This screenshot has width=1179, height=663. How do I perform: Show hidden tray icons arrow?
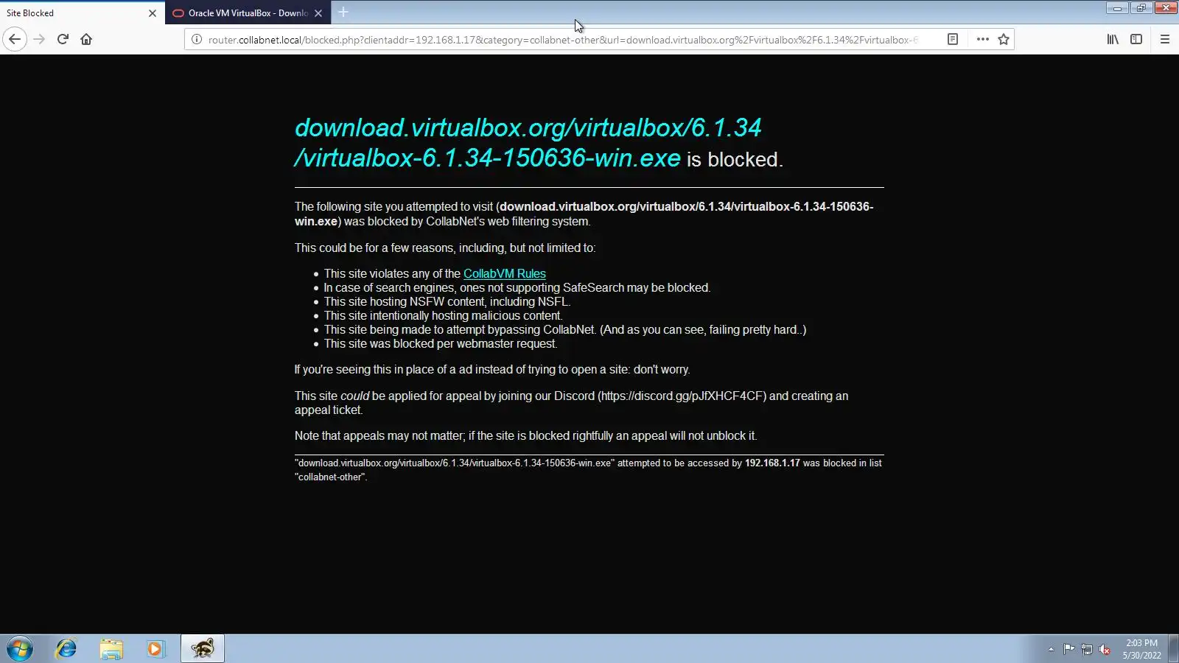[1051, 649]
